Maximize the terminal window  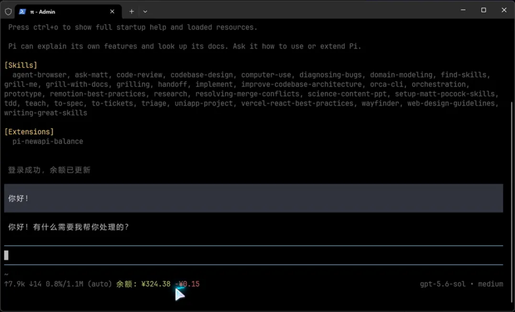point(484,10)
